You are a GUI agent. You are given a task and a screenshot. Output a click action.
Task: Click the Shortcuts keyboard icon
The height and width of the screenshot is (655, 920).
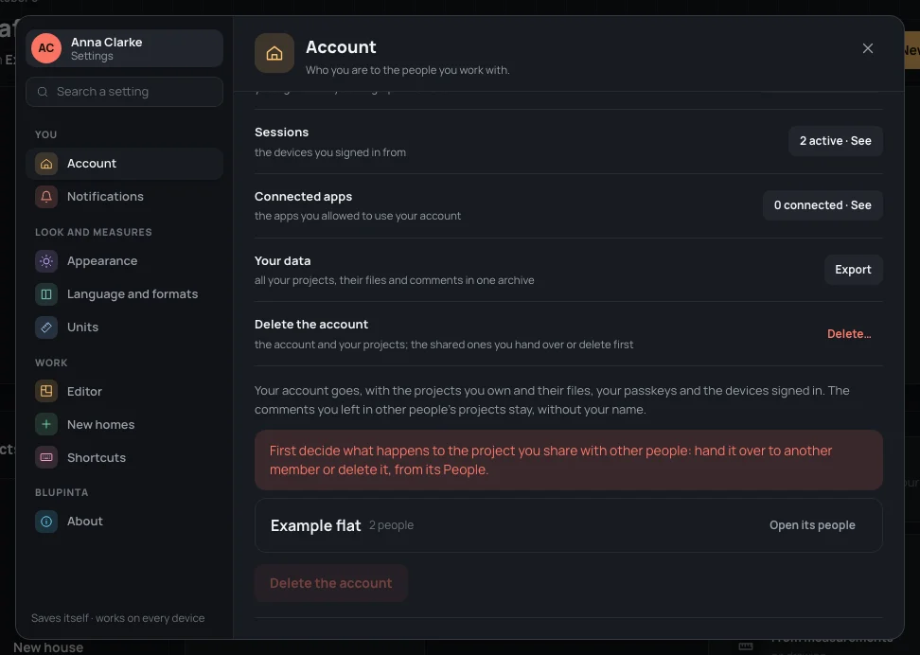pyautogui.click(x=46, y=458)
